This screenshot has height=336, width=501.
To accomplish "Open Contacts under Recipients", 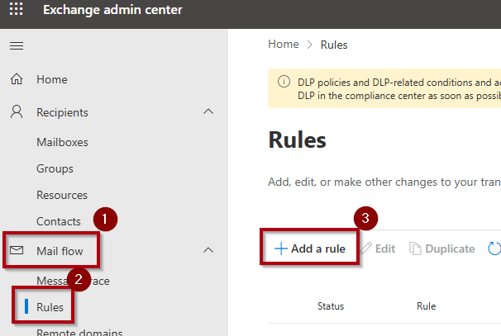I will pyautogui.click(x=59, y=222).
